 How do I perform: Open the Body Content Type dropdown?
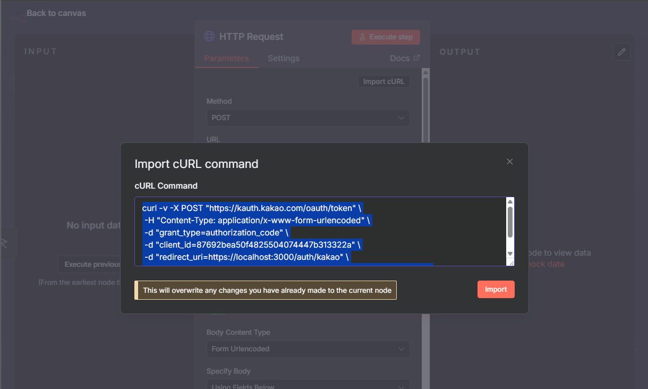[x=308, y=349]
